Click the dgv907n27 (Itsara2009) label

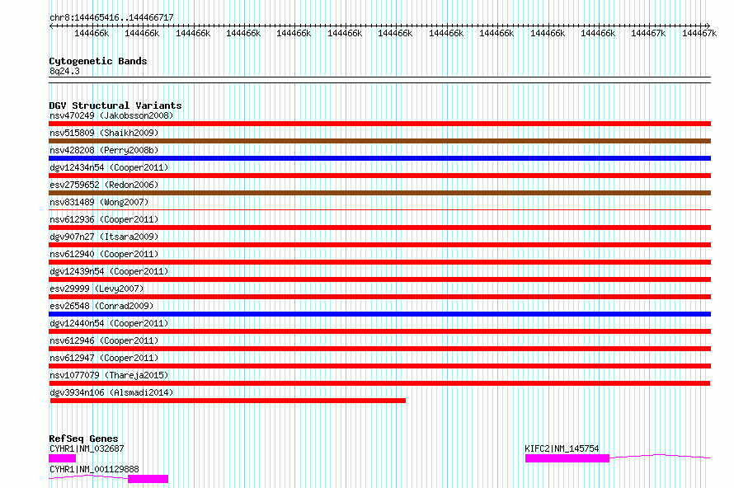[x=104, y=237]
